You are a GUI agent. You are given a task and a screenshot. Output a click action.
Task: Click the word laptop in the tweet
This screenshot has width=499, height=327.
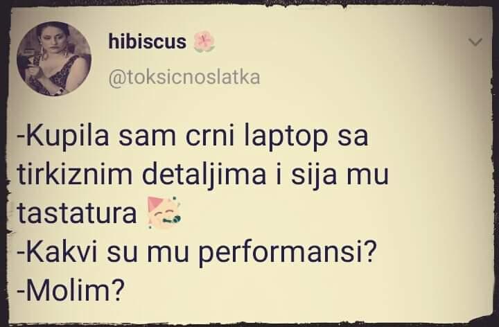tap(286, 137)
